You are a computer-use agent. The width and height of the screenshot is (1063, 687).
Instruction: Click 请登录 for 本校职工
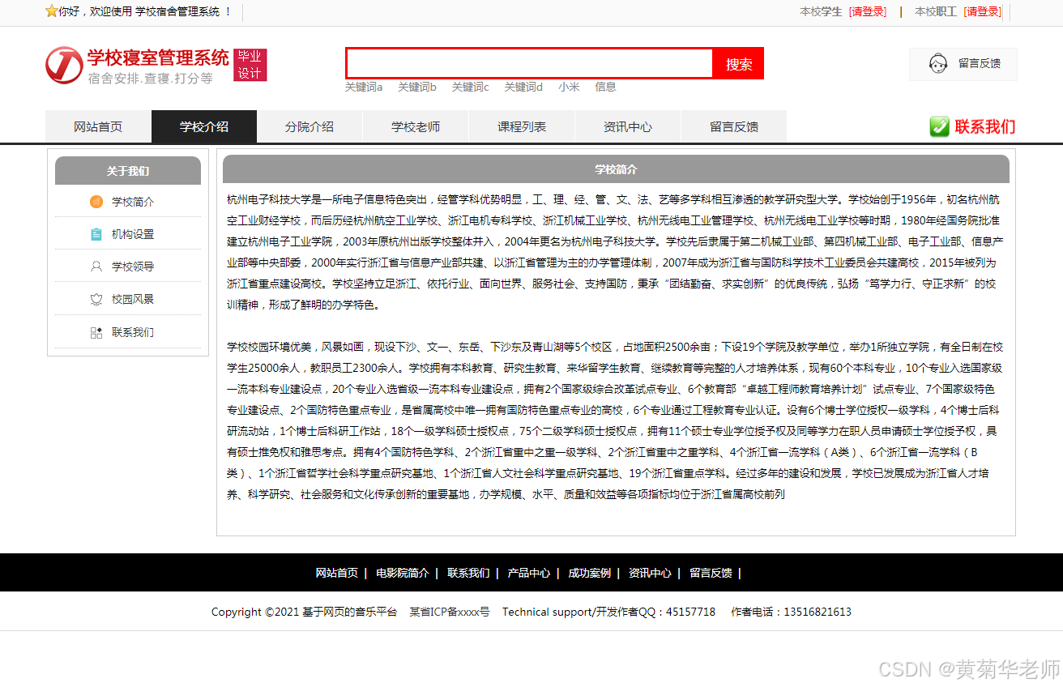983,11
